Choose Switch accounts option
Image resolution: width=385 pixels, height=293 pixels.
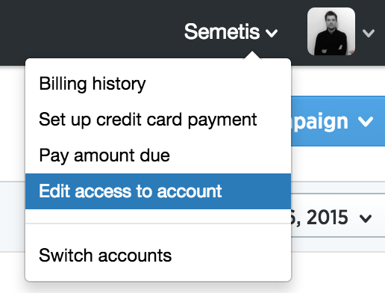click(x=105, y=256)
